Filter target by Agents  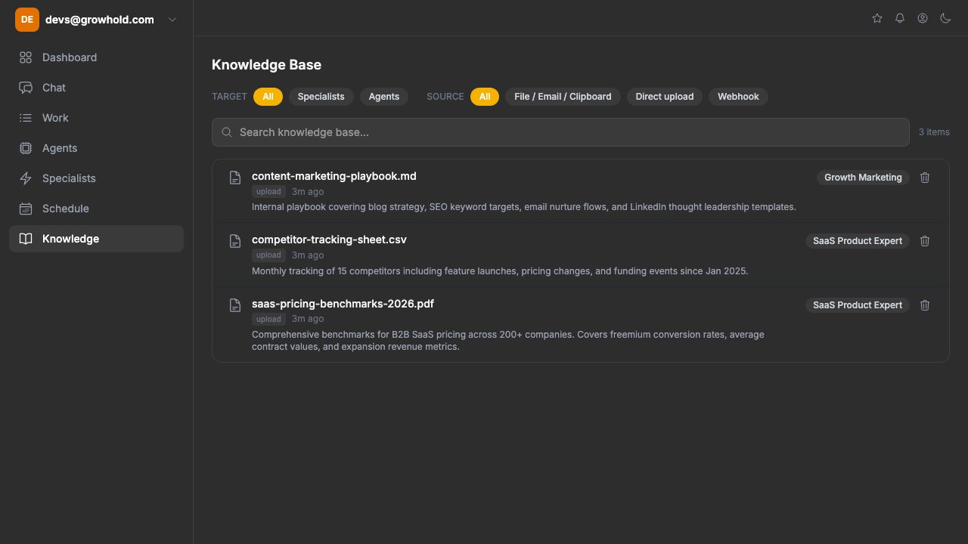pyautogui.click(x=383, y=97)
